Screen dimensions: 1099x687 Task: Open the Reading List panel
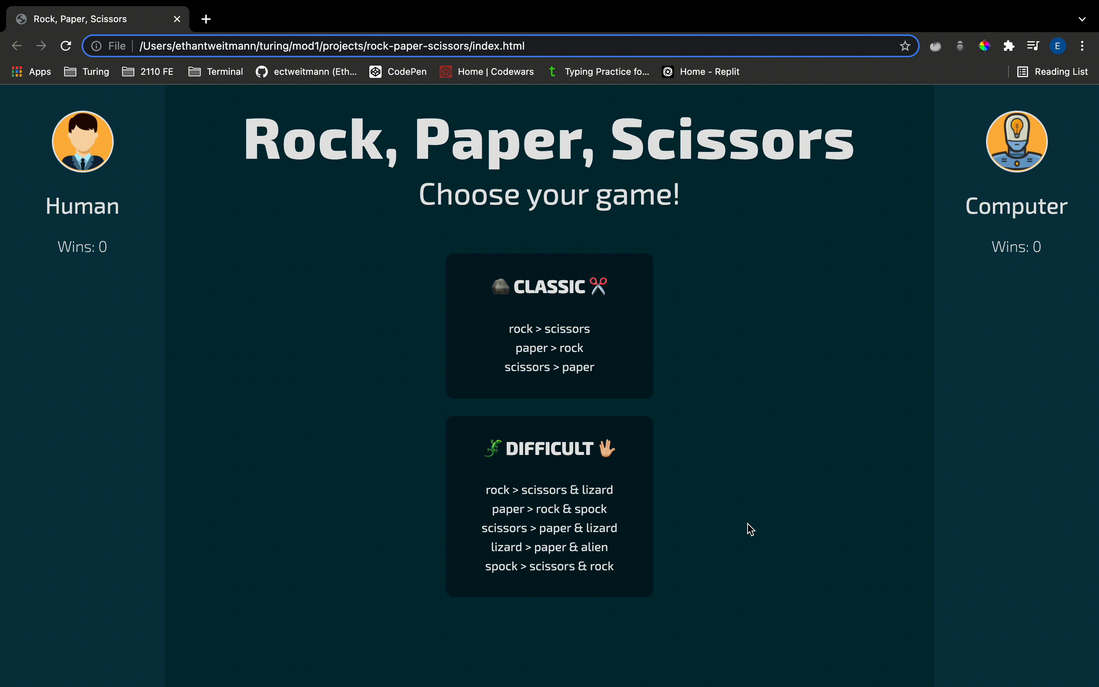point(1052,72)
